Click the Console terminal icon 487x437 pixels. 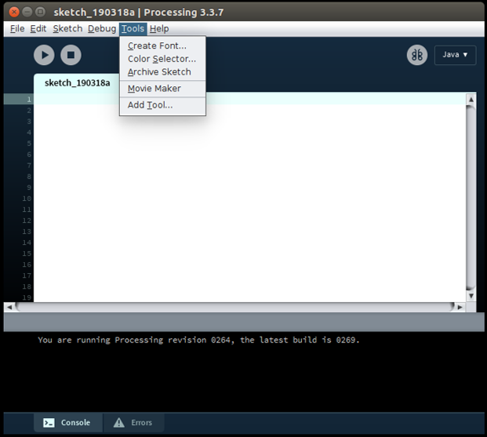point(49,423)
